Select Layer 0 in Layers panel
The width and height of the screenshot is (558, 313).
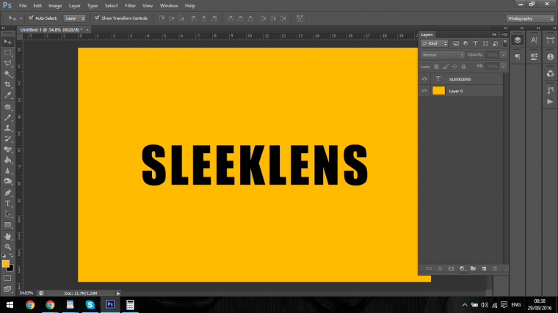461,91
